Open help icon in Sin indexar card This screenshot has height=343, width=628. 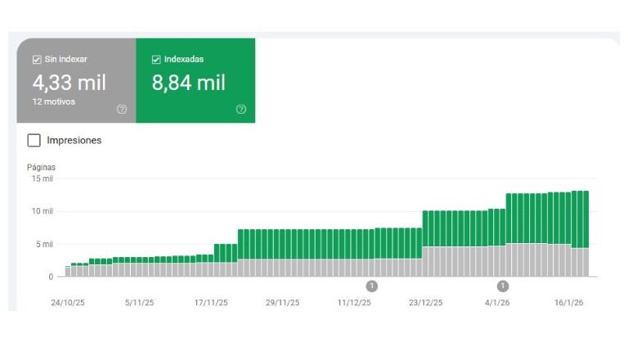[122, 109]
